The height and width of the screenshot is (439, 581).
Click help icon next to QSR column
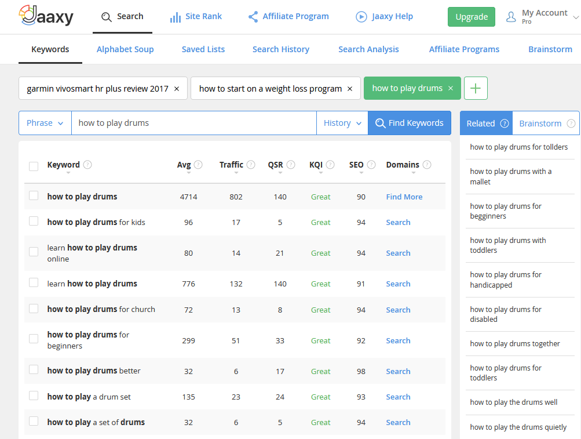[x=291, y=164]
